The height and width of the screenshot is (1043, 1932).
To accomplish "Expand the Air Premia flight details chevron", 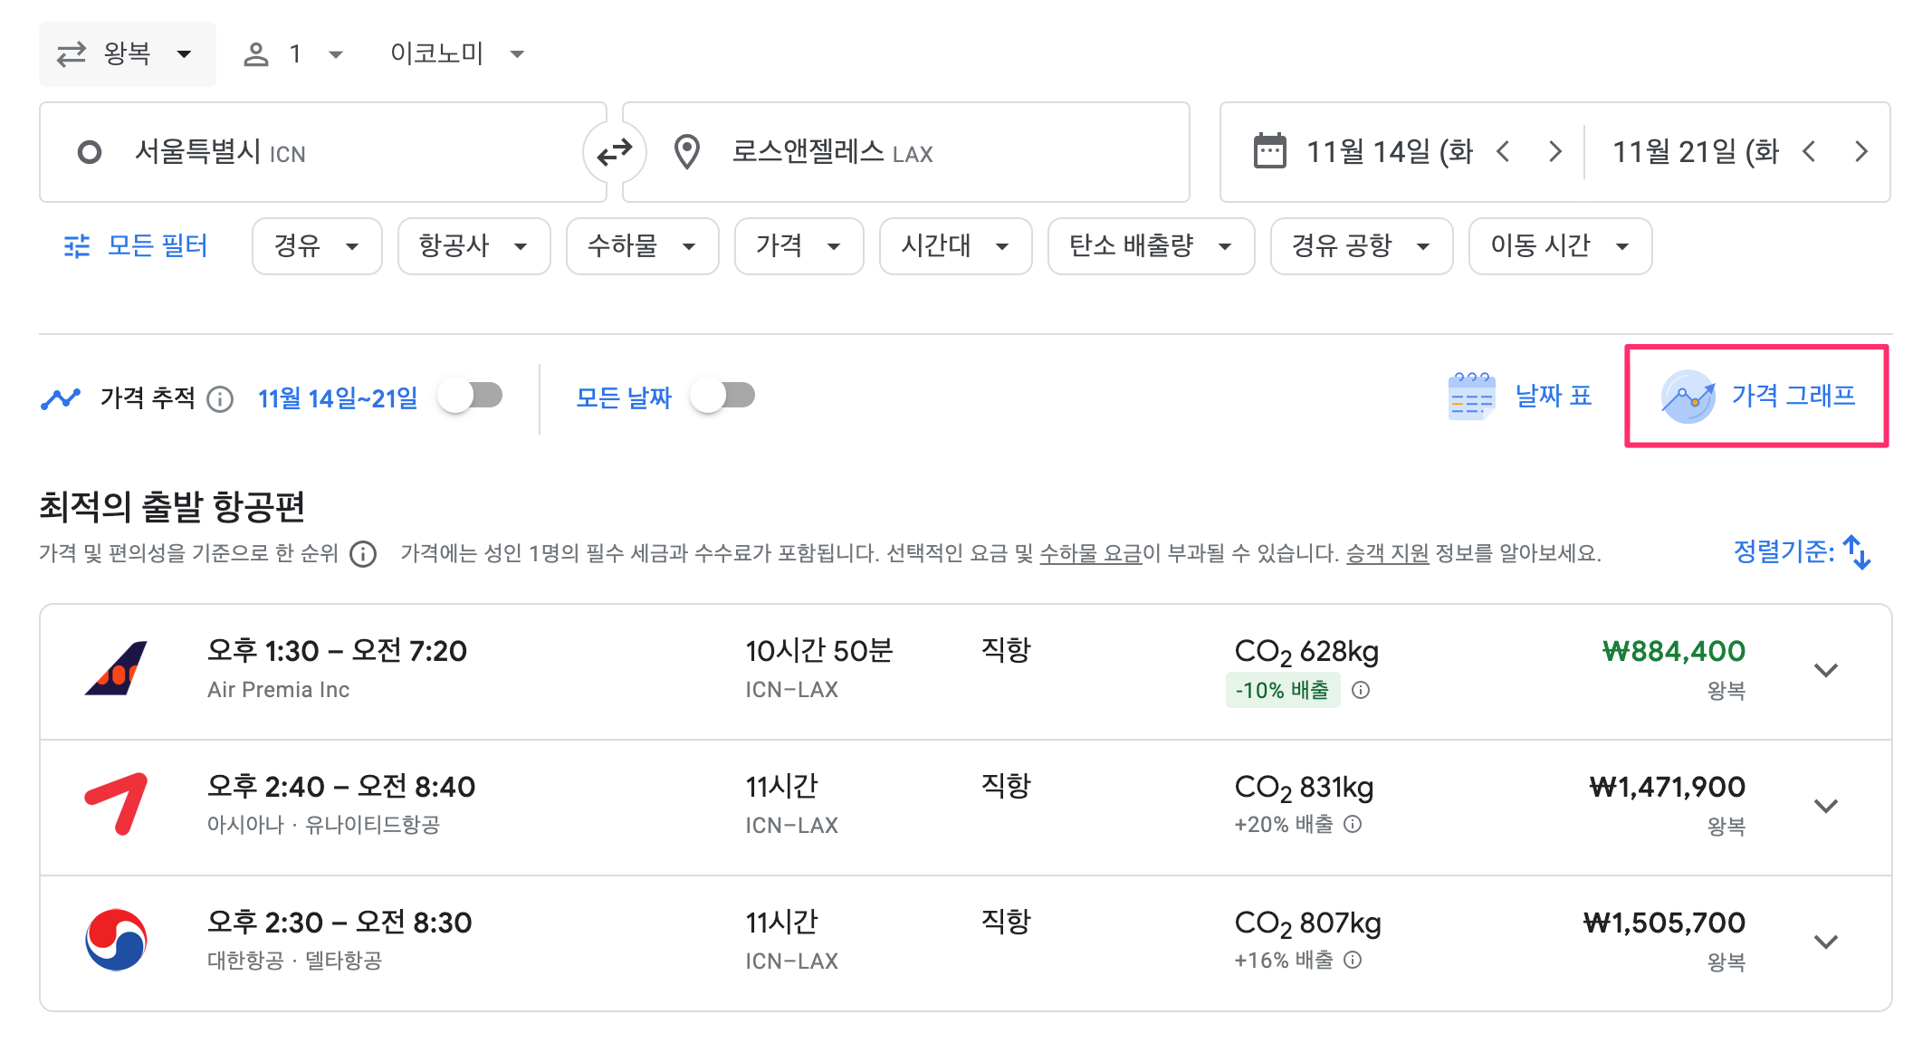I will [1826, 670].
